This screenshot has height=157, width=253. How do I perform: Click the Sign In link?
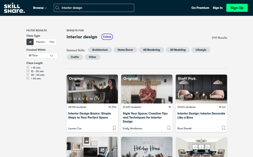point(217,8)
